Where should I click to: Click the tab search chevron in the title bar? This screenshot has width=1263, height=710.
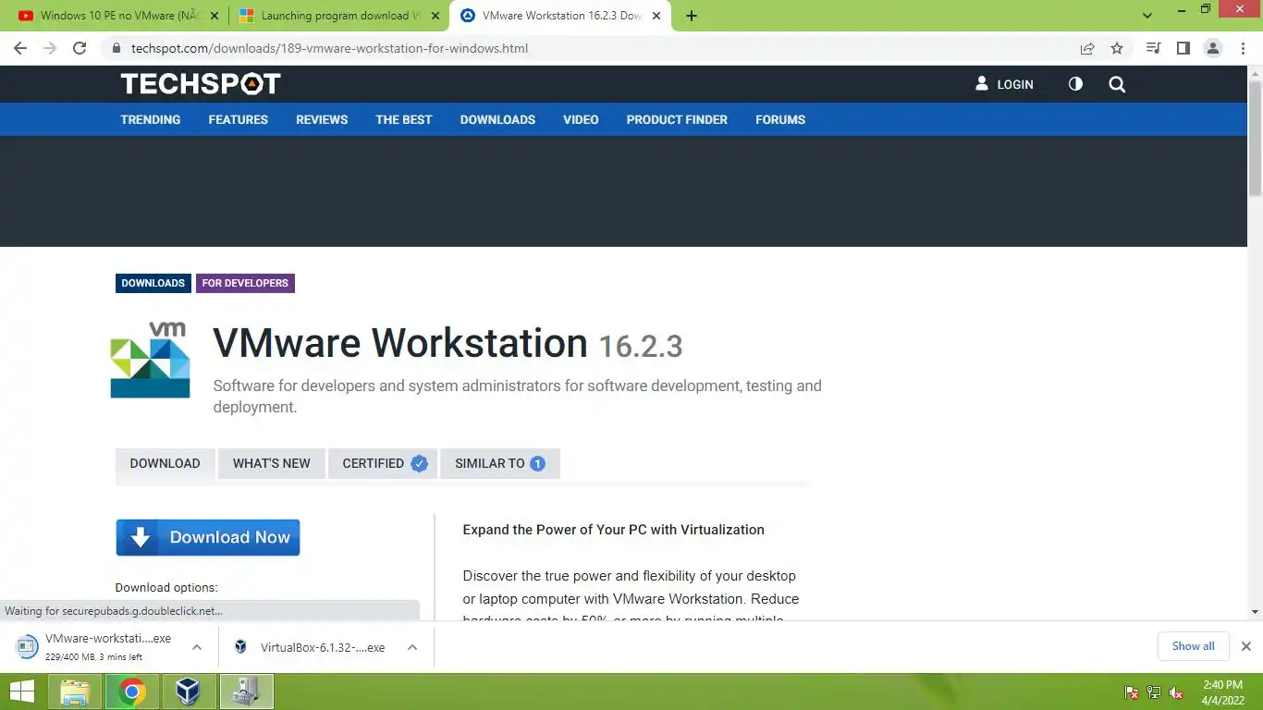[x=1147, y=16]
